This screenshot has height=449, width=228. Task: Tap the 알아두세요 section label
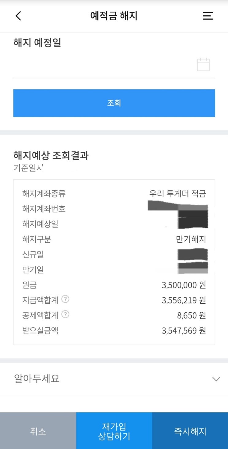37,379
